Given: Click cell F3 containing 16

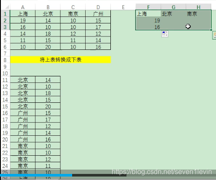Looking at the screenshot, I should [x=148, y=27].
